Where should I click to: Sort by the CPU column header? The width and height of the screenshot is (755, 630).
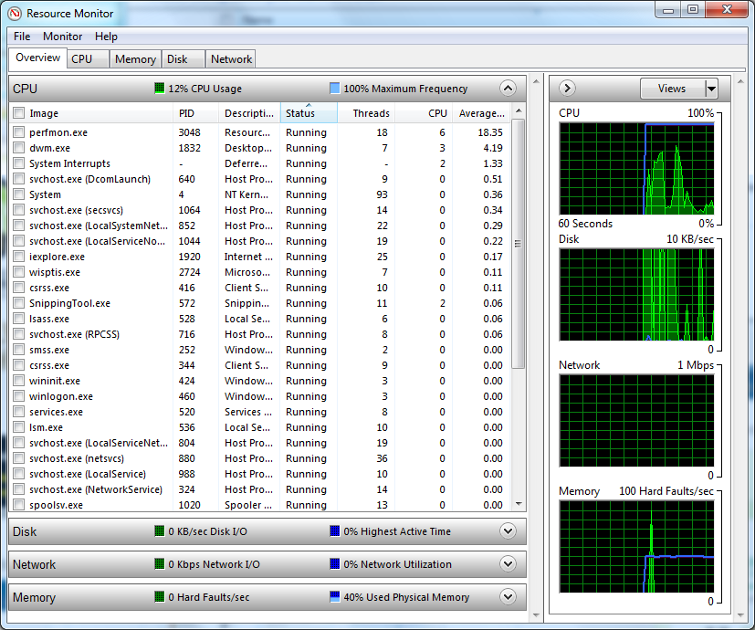pyautogui.click(x=423, y=113)
